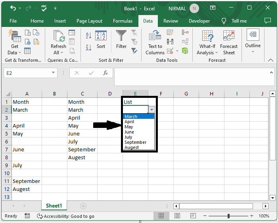The width and height of the screenshot is (278, 223).
Task: Open Customize Quick Access Toolbar arrow
Action: coord(55,8)
